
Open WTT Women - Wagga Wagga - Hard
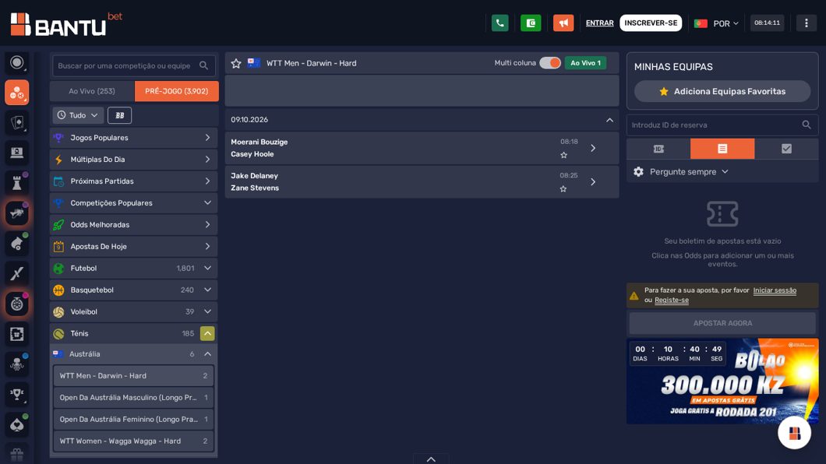coord(134,441)
